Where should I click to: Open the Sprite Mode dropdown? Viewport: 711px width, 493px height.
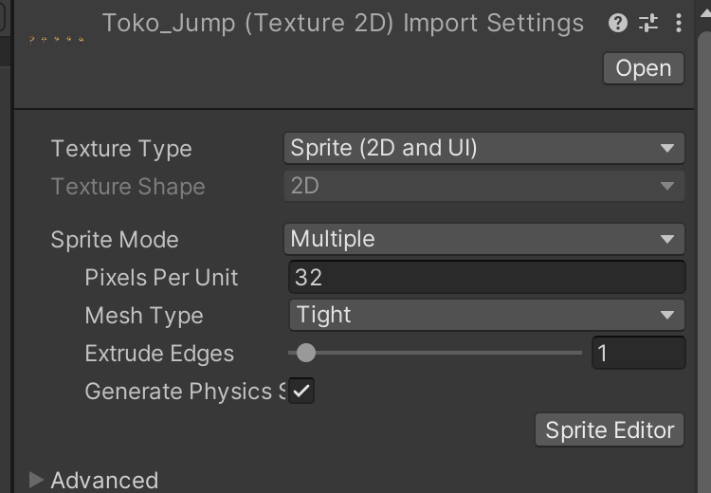pos(483,239)
